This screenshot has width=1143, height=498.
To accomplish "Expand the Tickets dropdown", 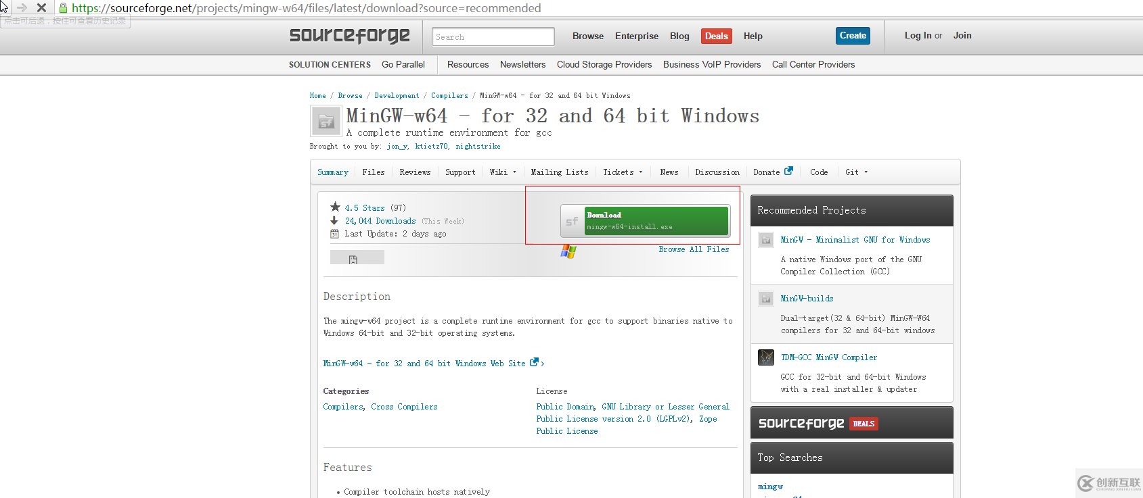I will [623, 172].
